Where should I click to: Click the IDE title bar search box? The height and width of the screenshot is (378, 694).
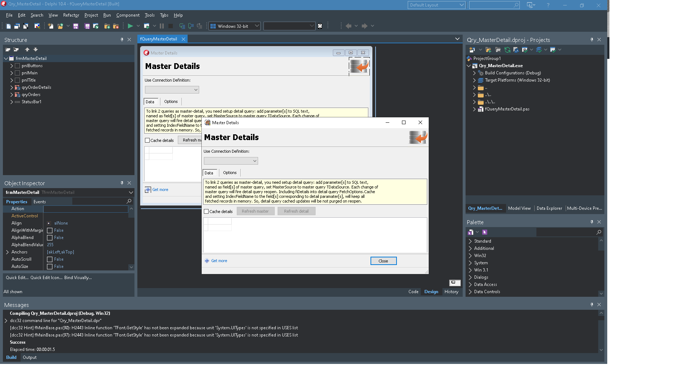[x=494, y=5]
